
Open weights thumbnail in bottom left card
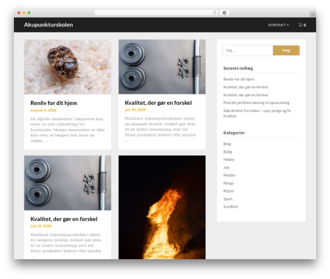point(67,183)
